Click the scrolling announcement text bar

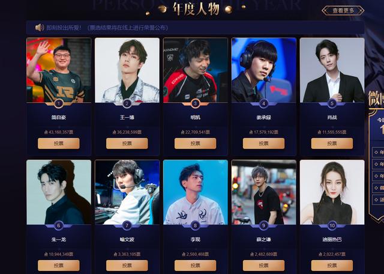195,28
